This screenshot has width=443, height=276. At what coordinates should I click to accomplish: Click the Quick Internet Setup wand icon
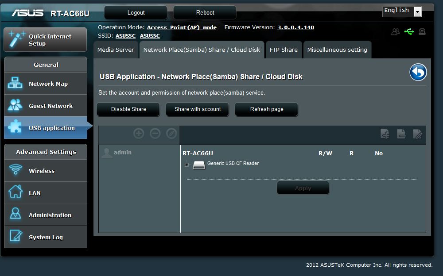pyautogui.click(x=16, y=39)
